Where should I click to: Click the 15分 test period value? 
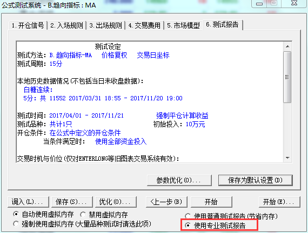point(56,64)
